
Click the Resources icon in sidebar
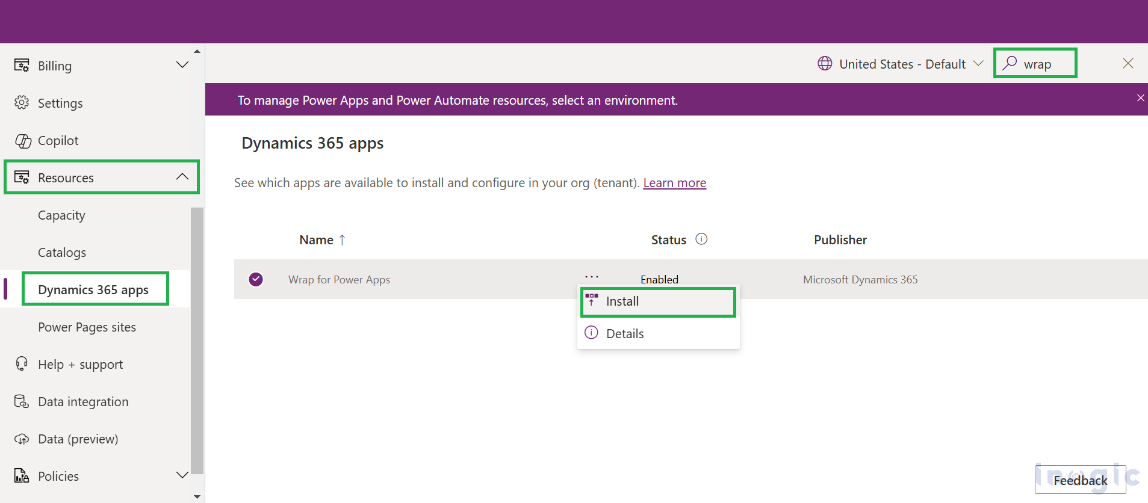22,177
